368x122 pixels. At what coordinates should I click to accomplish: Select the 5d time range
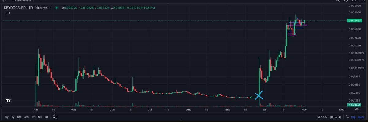pyautogui.click(x=40, y=117)
